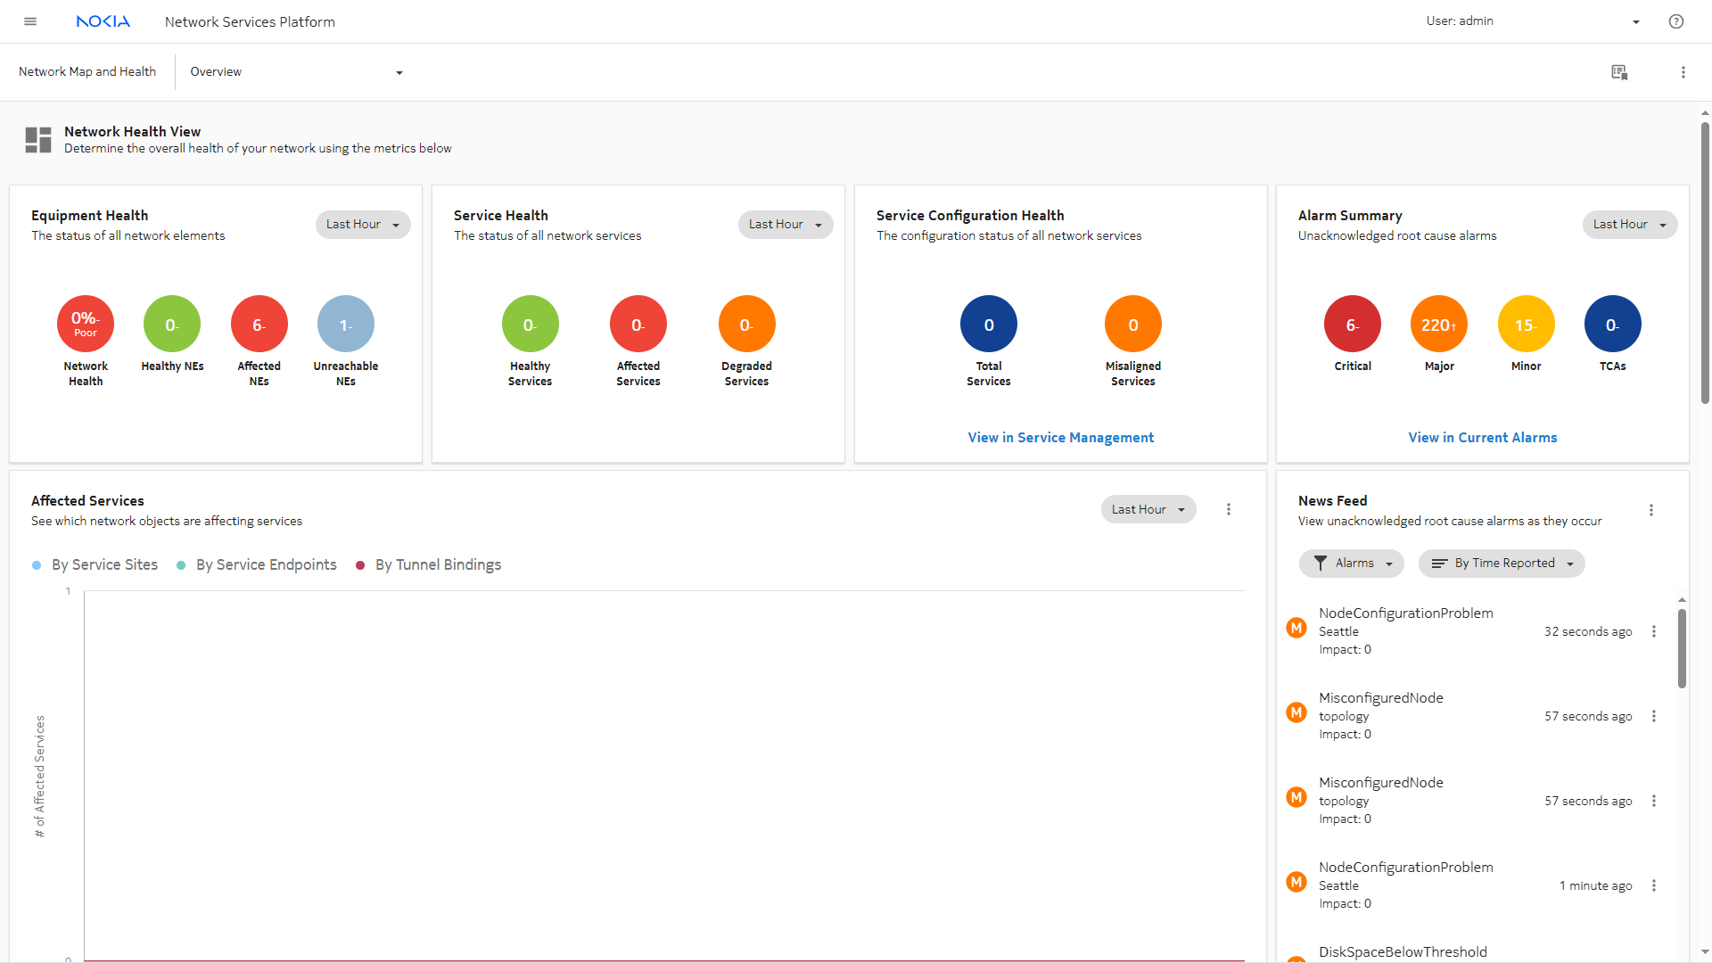
Task: Click the orange Degraded Services circle
Action: pyautogui.click(x=747, y=324)
